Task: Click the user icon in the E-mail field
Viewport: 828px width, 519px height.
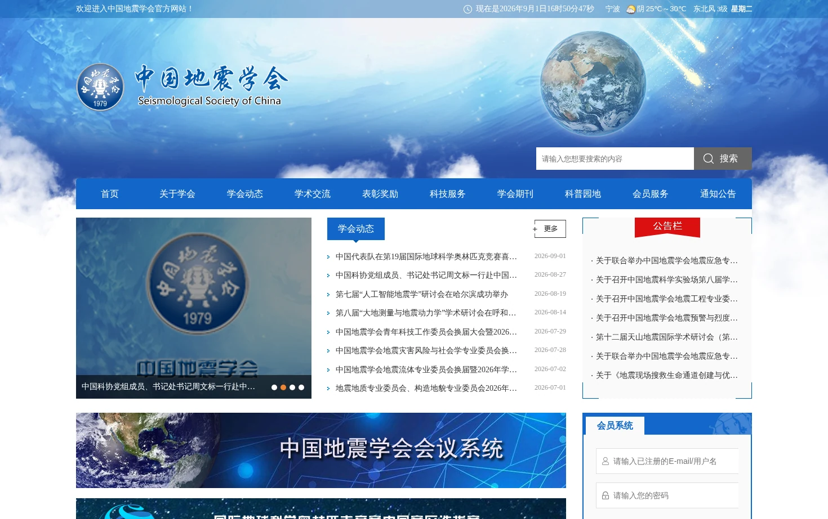Action: point(605,461)
